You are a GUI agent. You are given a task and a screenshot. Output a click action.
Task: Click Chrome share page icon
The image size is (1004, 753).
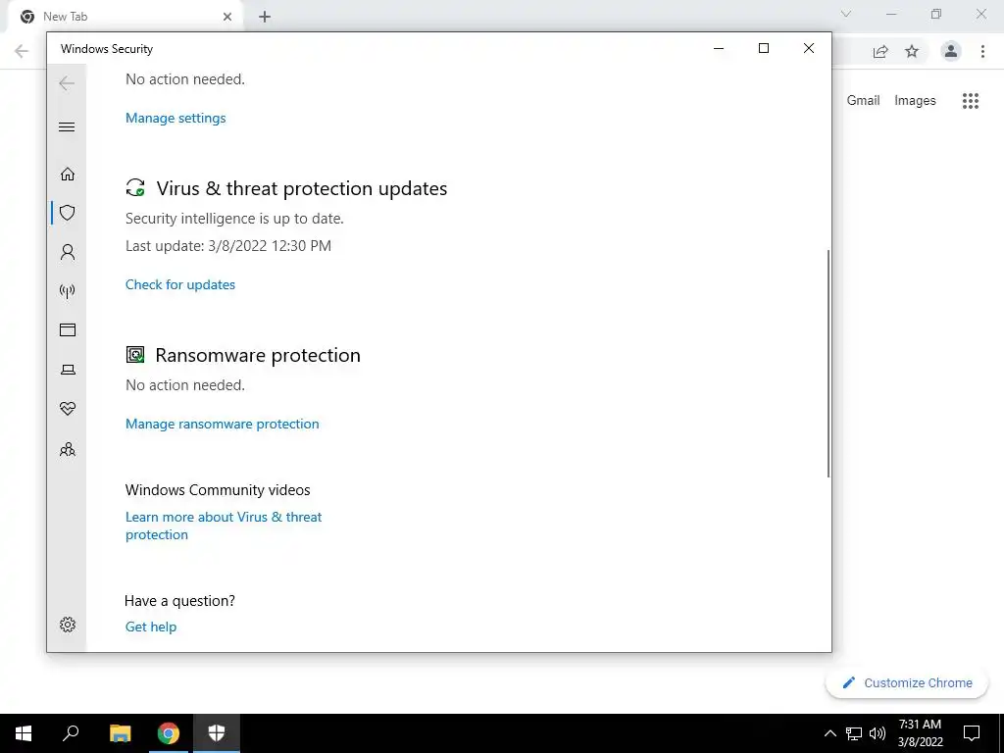[880, 51]
